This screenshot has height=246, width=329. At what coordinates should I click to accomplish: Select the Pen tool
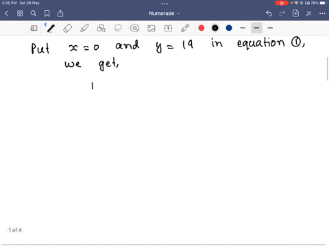click(51, 28)
